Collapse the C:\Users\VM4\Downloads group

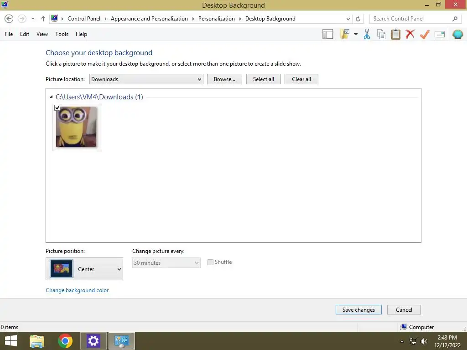[x=51, y=97]
